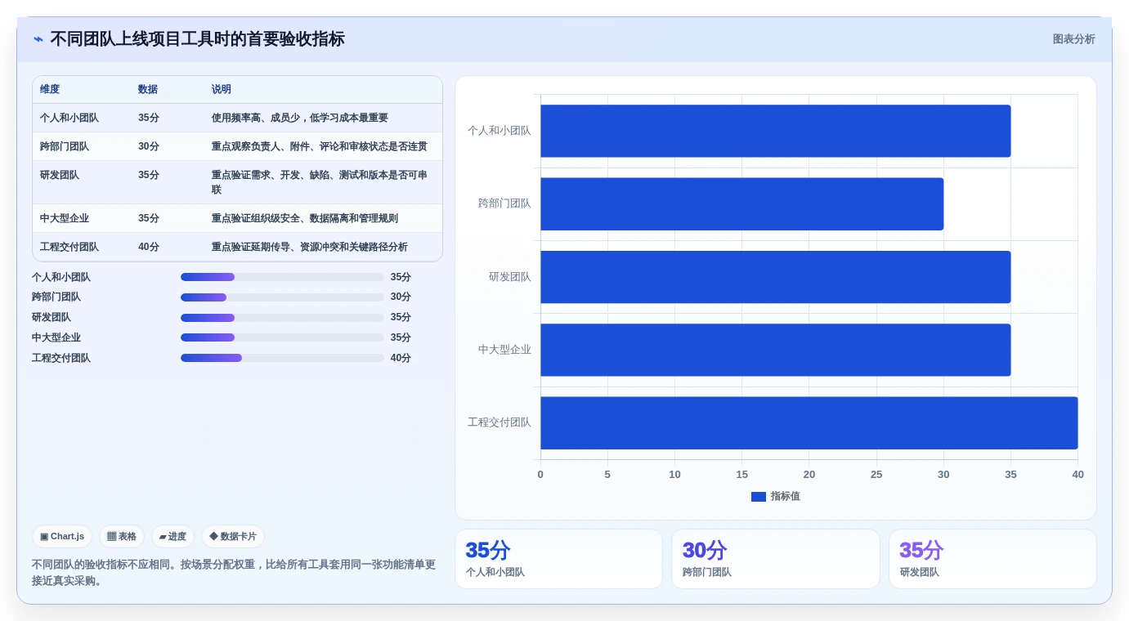
Task: Click the 个人和小团队 chart bar
Action: (775, 131)
